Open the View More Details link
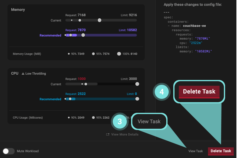The image size is (248, 158). click(x=122, y=134)
